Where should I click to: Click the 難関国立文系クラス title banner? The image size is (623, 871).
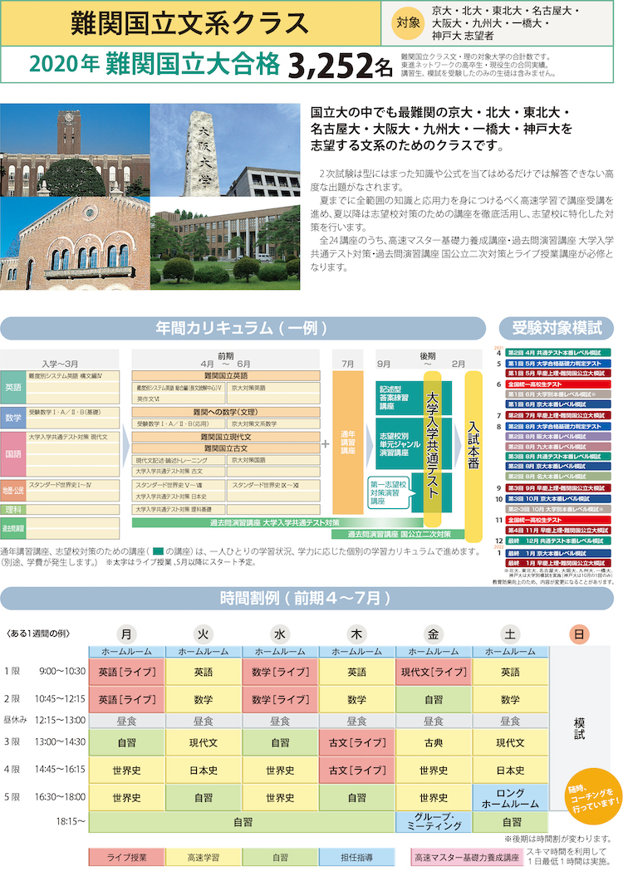tap(190, 23)
